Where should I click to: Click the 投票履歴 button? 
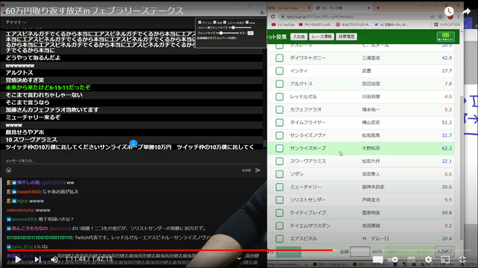click(347, 36)
